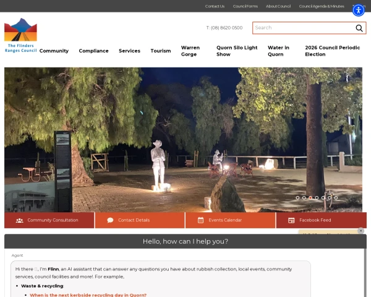Click the Contact Details speech bubble icon

[x=110, y=220]
